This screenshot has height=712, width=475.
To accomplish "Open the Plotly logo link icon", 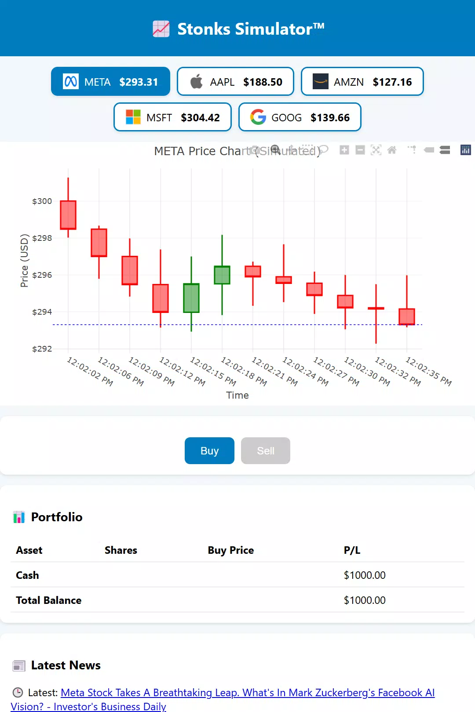I will pos(465,150).
